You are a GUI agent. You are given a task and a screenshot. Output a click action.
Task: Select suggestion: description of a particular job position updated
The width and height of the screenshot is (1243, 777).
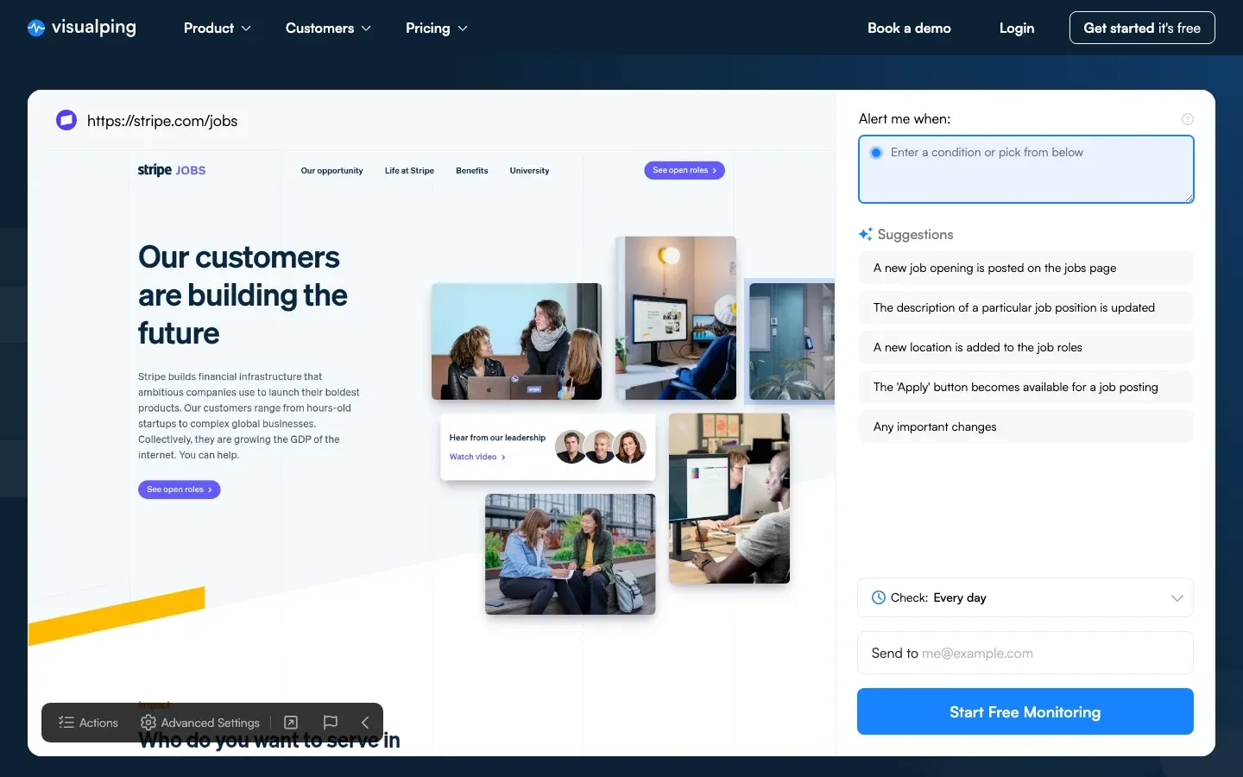click(x=1025, y=307)
